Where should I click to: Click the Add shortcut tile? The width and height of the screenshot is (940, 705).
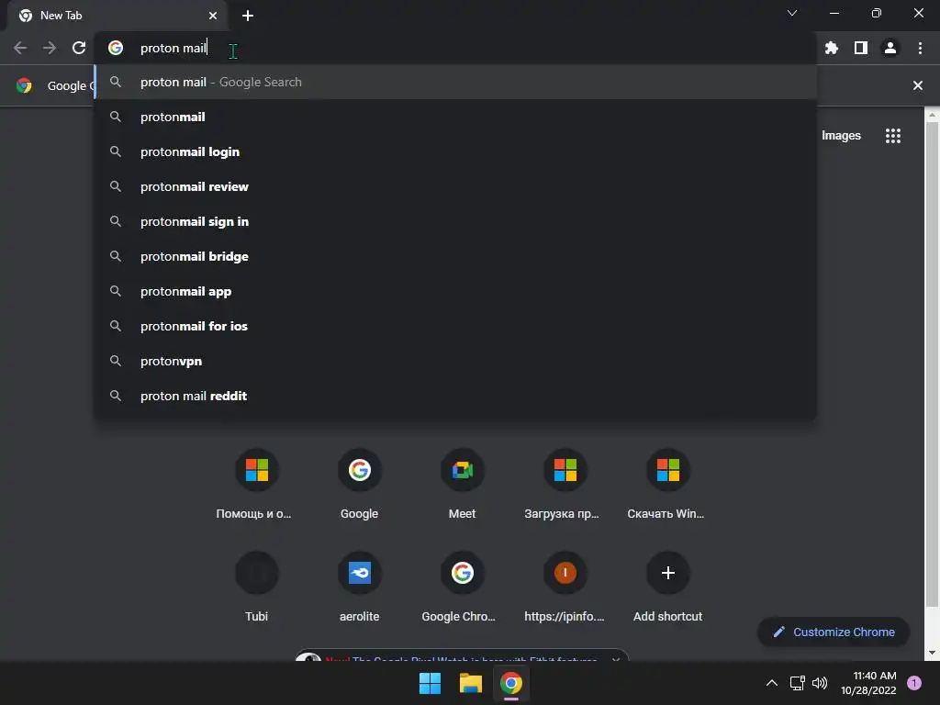tap(668, 587)
